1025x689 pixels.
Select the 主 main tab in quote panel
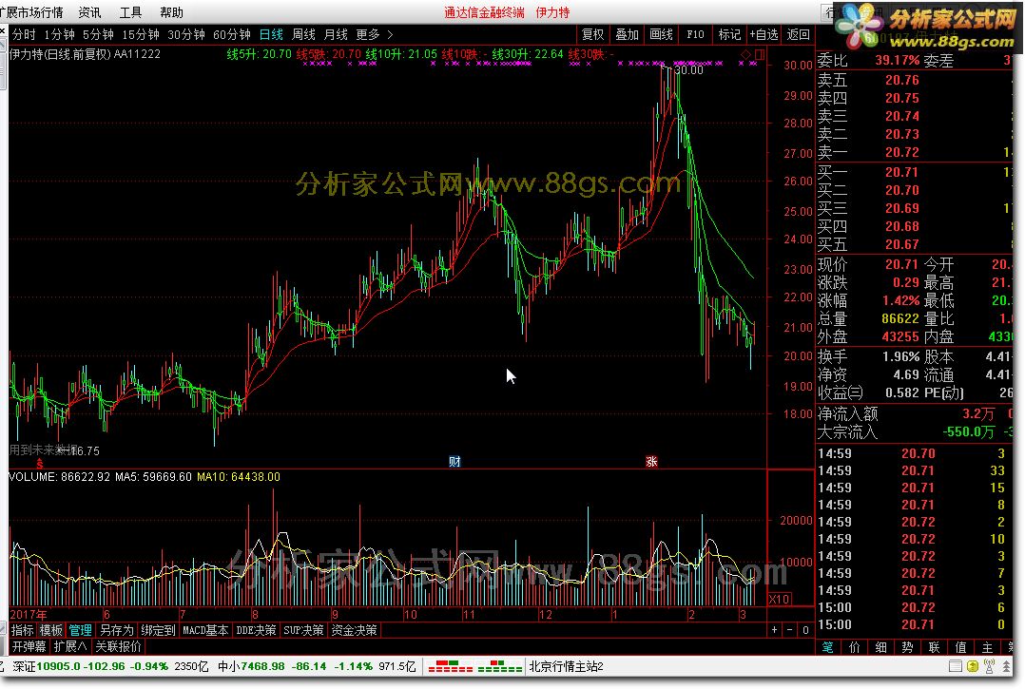pyautogui.click(x=987, y=647)
